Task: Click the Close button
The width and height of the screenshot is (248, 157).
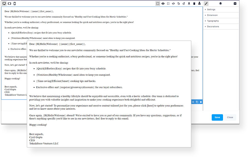Action: pyautogui.click(x=230, y=117)
